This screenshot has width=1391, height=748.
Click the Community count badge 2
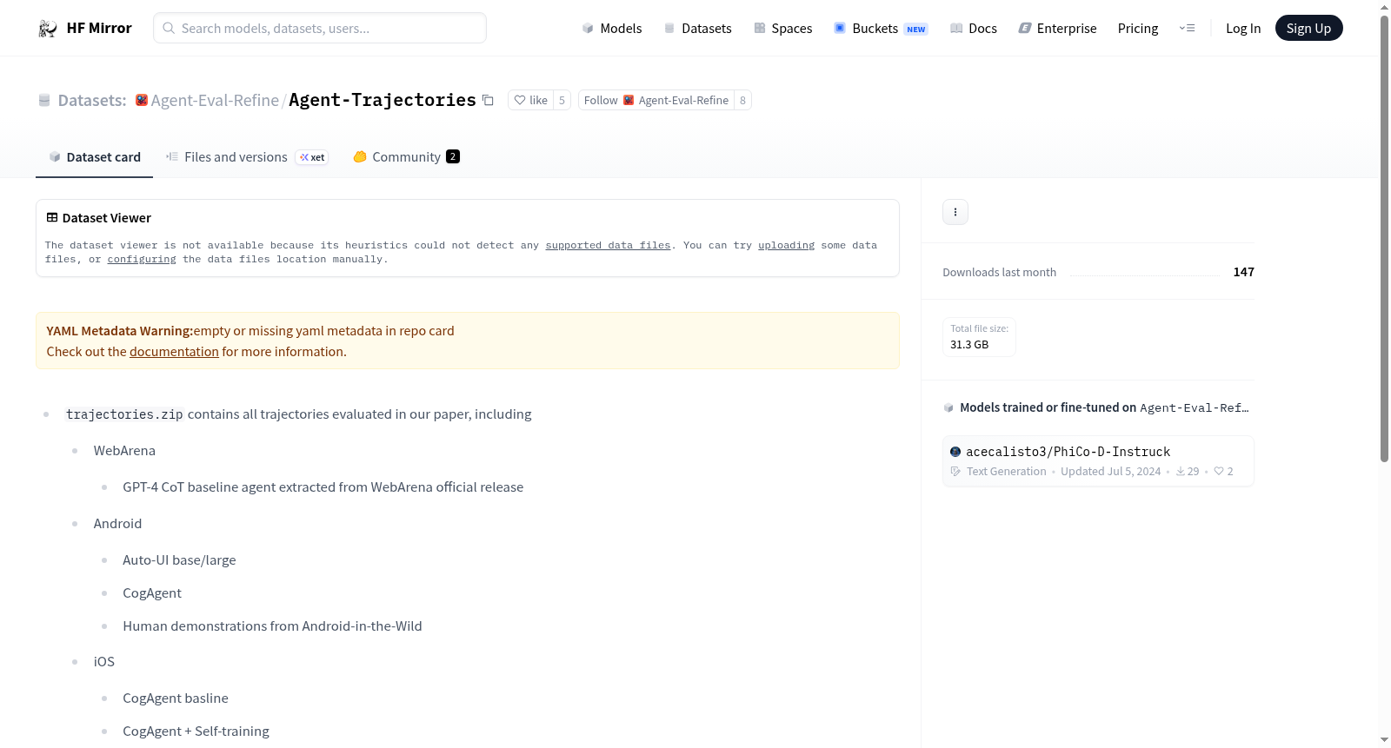pyautogui.click(x=453, y=157)
